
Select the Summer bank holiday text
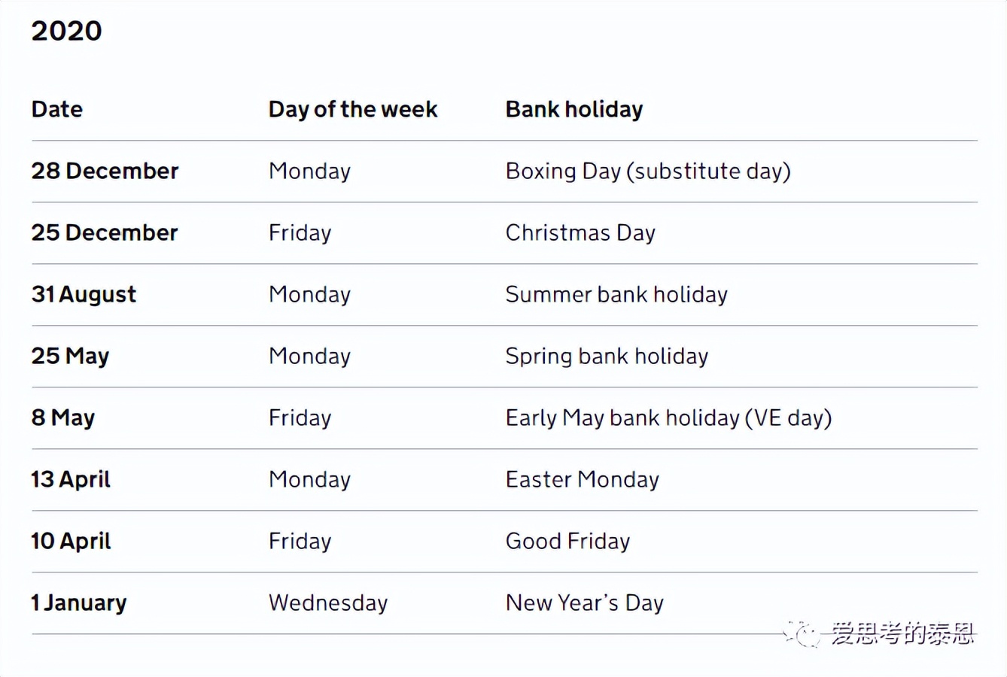pos(616,295)
